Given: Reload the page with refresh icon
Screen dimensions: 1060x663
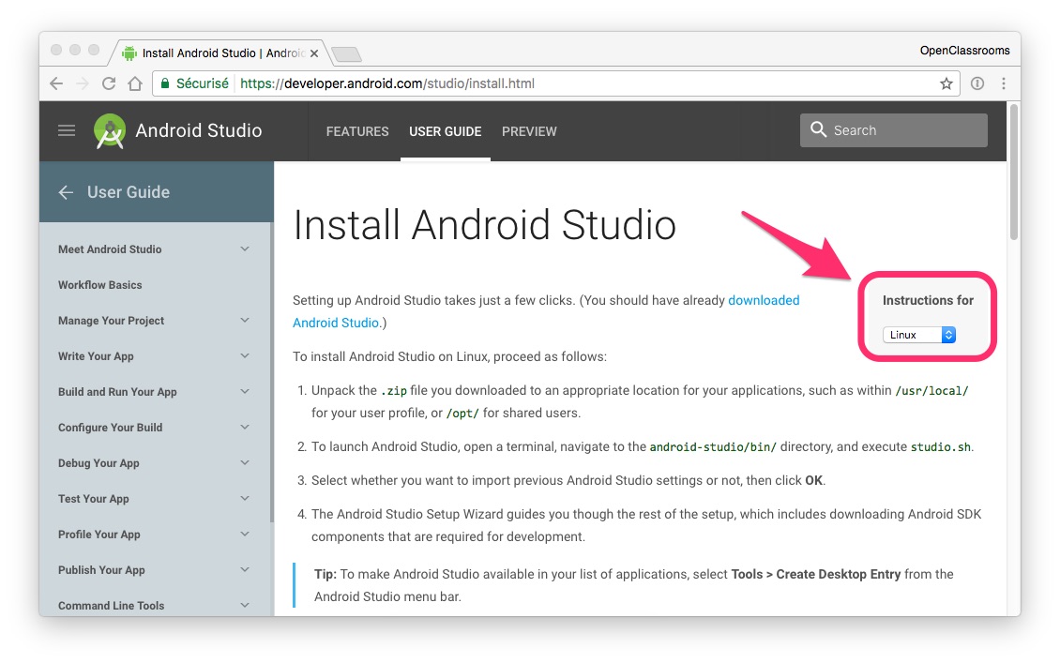Looking at the screenshot, I should 108,83.
